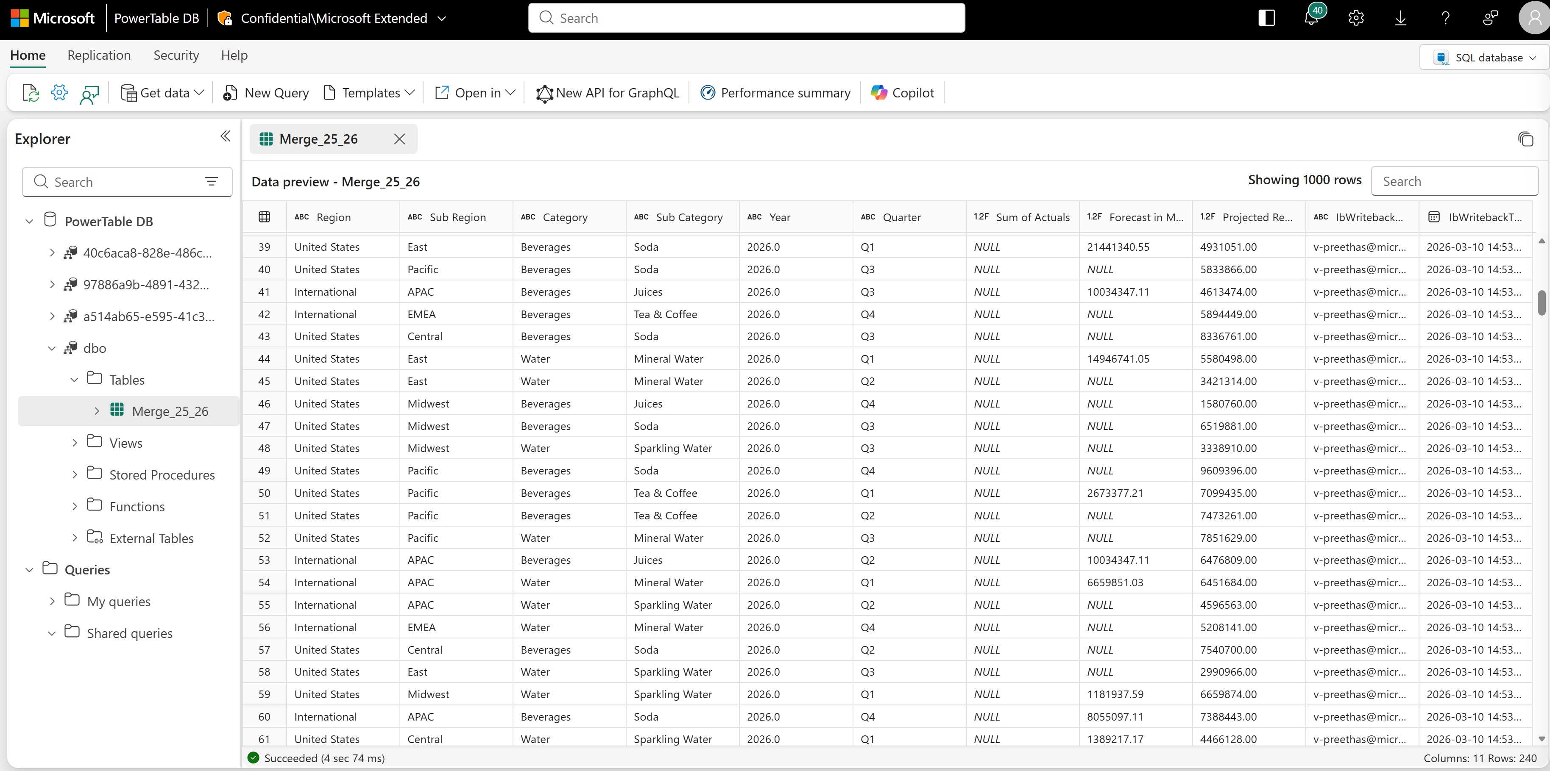1550x771 pixels.
Task: Expand the Views folder
Action: pyautogui.click(x=75, y=443)
